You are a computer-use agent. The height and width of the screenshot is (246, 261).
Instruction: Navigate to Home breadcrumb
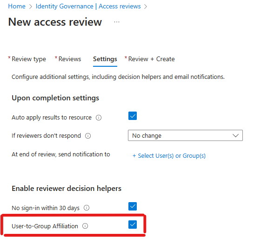(17, 7)
